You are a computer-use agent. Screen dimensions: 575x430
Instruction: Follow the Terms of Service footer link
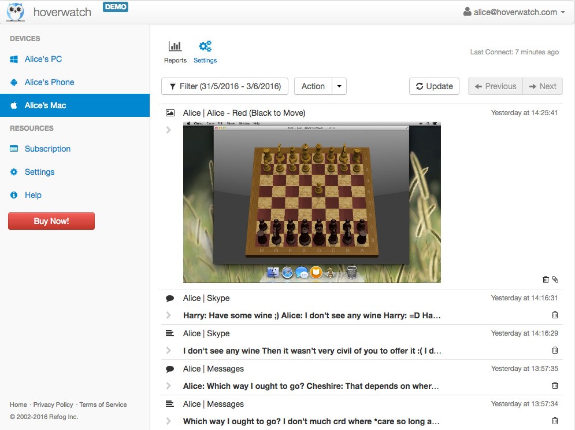point(103,405)
